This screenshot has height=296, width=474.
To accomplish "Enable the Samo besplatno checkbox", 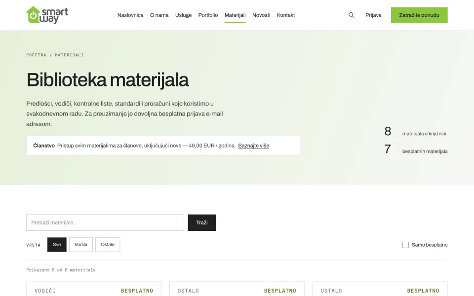I will [405, 245].
